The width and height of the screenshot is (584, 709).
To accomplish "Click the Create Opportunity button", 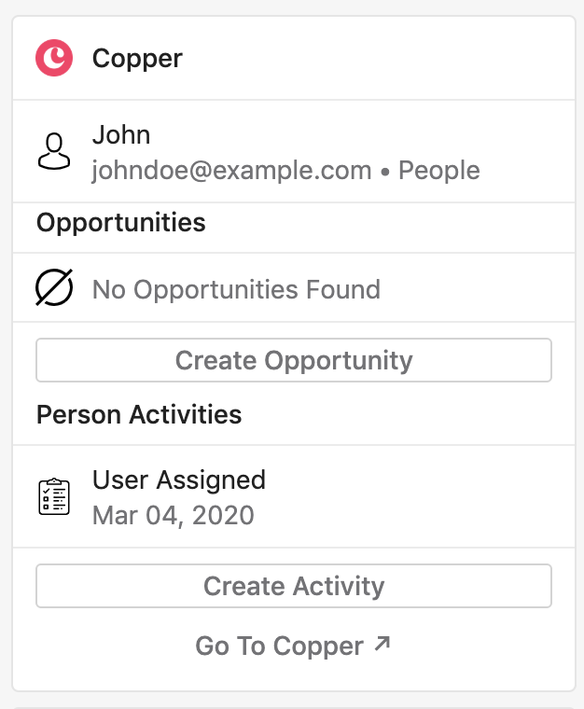I will tap(294, 360).
